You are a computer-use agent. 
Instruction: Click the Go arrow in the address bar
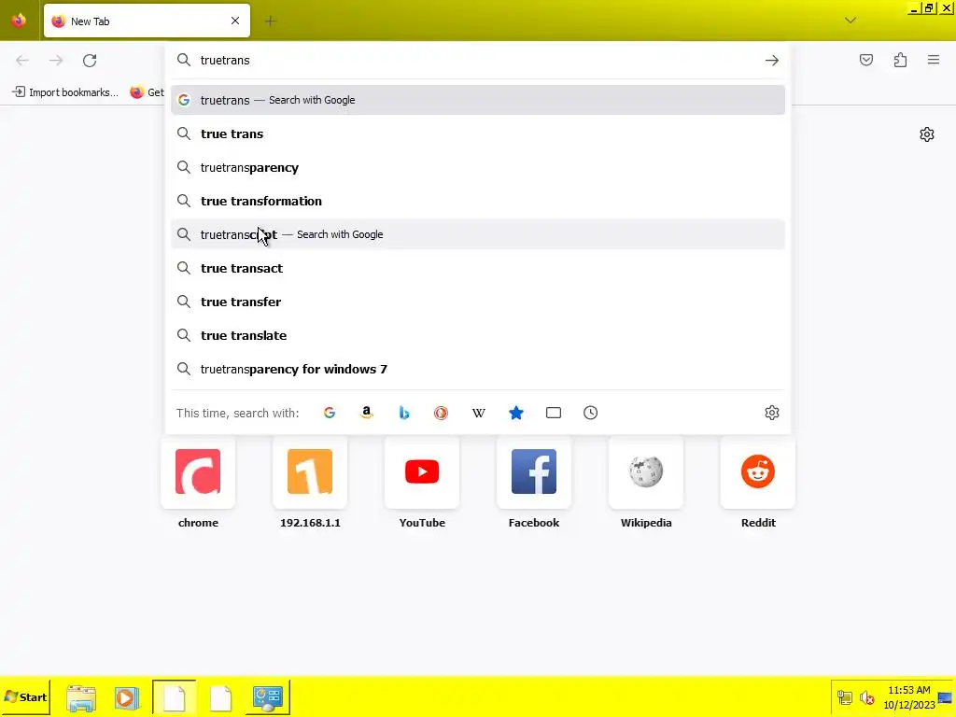[772, 61]
